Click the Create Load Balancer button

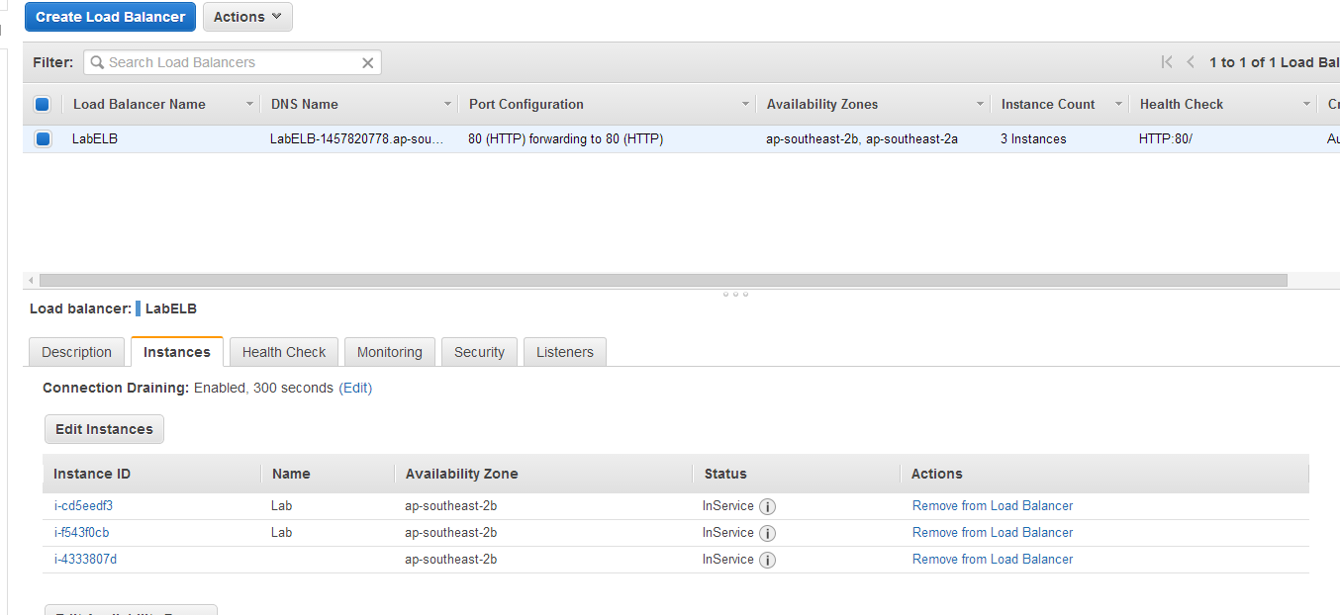tap(110, 17)
